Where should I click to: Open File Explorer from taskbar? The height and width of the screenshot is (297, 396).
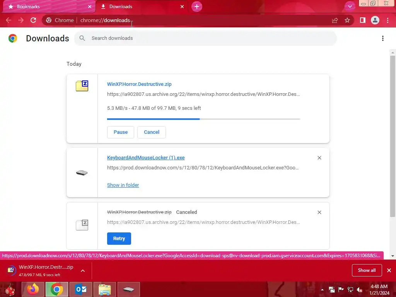(x=105, y=289)
